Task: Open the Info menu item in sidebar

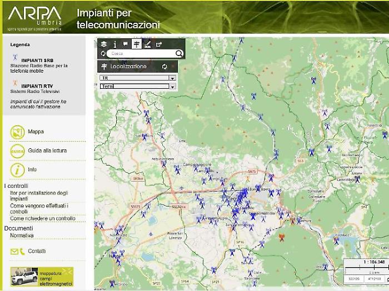Action: pos(32,169)
